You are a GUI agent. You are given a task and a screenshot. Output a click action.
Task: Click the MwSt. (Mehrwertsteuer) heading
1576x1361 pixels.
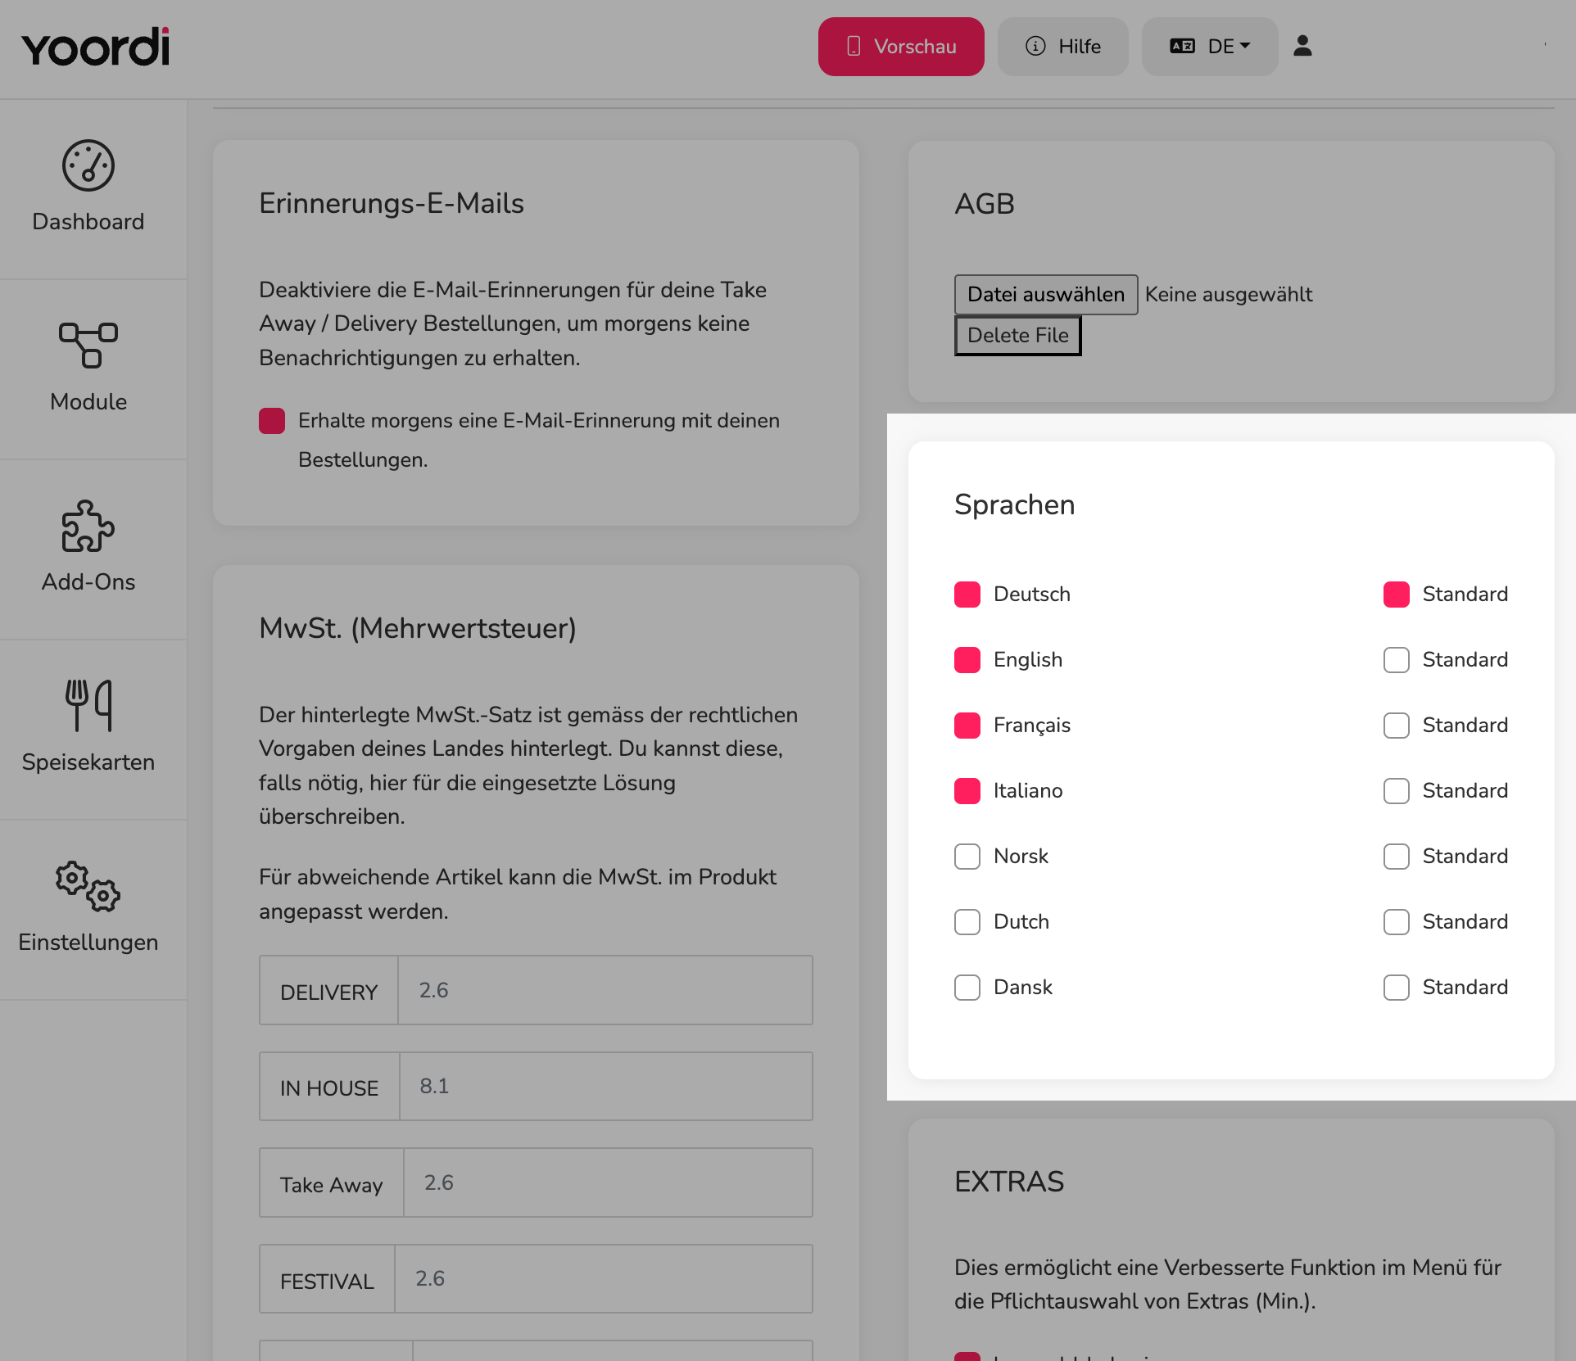coord(418,629)
